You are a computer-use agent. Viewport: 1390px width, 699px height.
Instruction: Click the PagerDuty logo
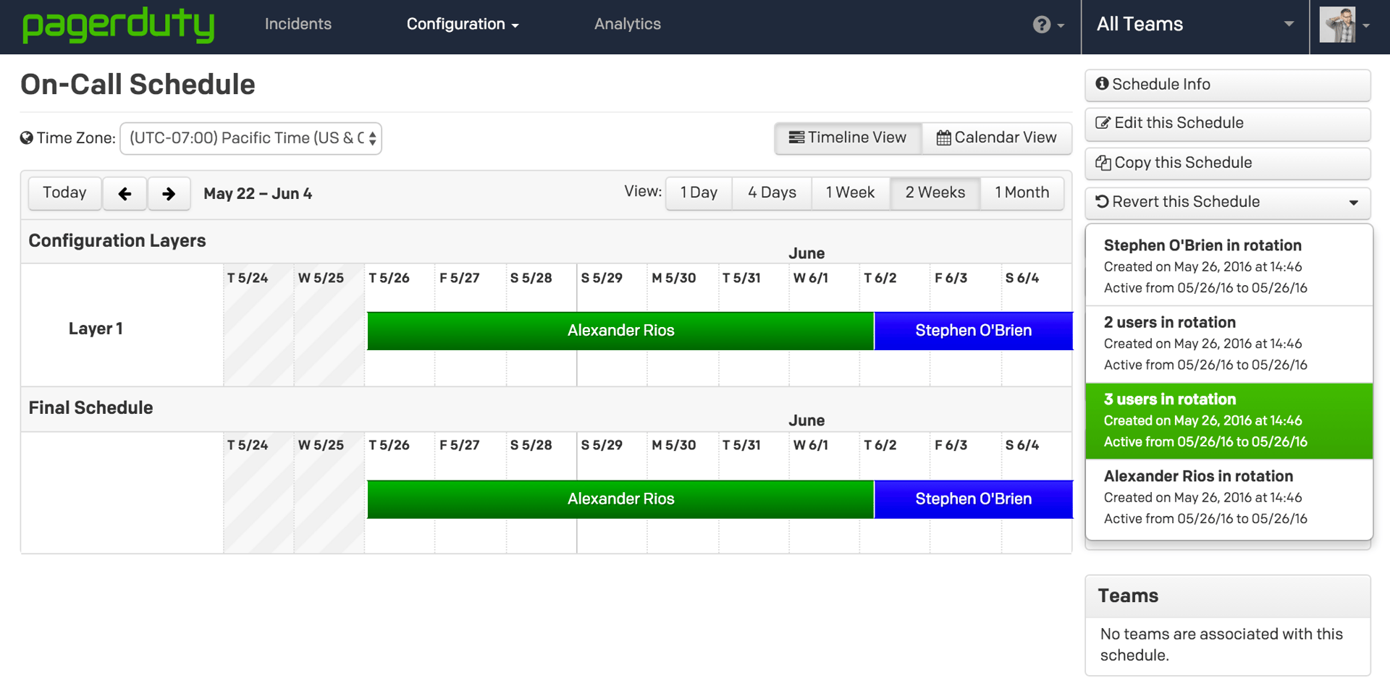point(118,25)
